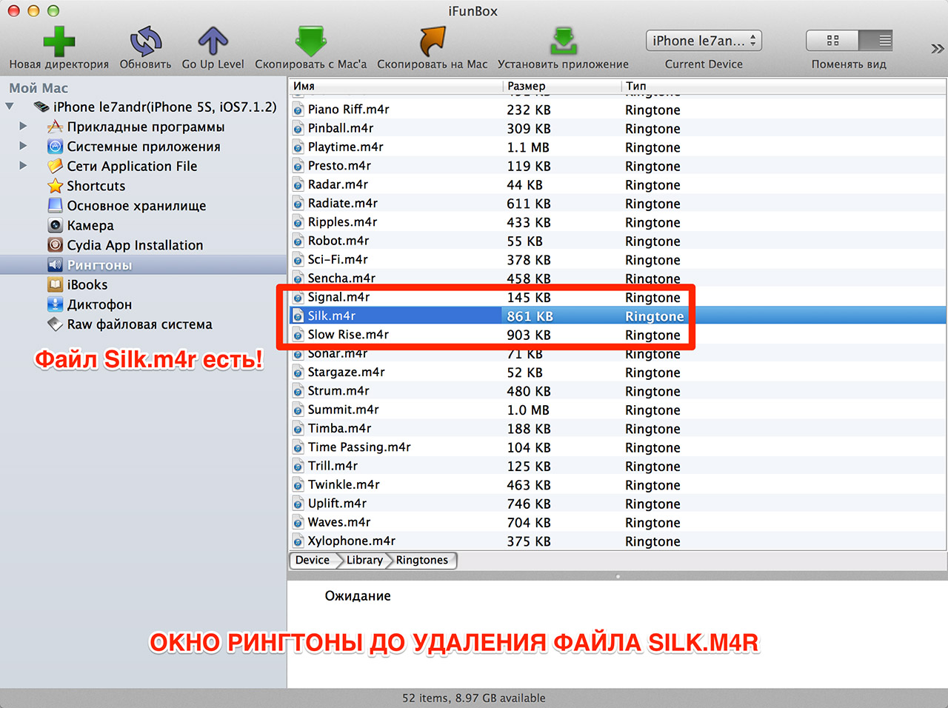Sort files by Имя column header
This screenshot has width=948, height=708.
tap(395, 86)
